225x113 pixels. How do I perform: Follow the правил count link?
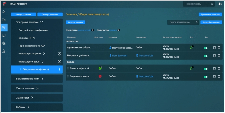[x=113, y=30]
